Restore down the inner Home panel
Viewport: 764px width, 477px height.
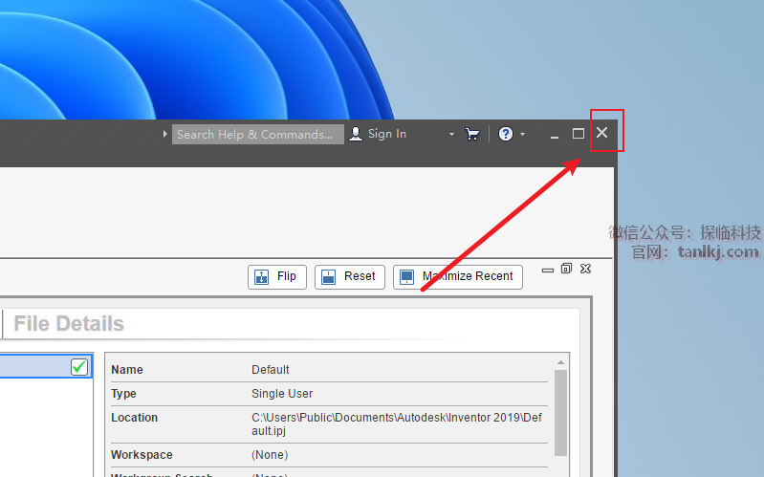click(x=567, y=269)
